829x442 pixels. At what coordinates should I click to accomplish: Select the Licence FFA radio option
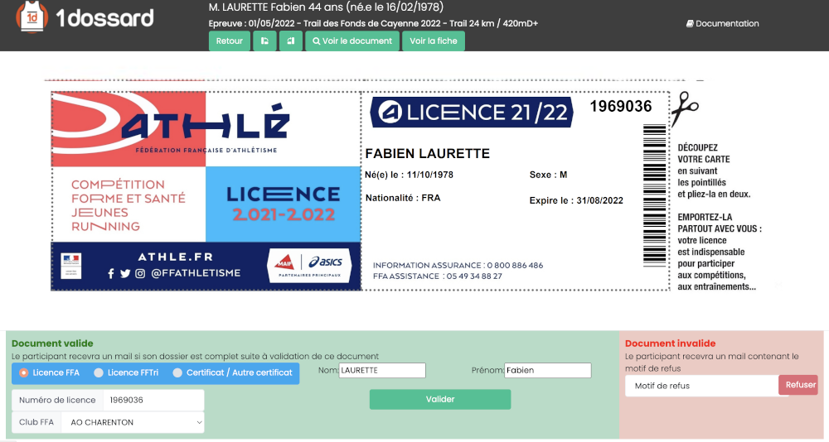click(23, 372)
